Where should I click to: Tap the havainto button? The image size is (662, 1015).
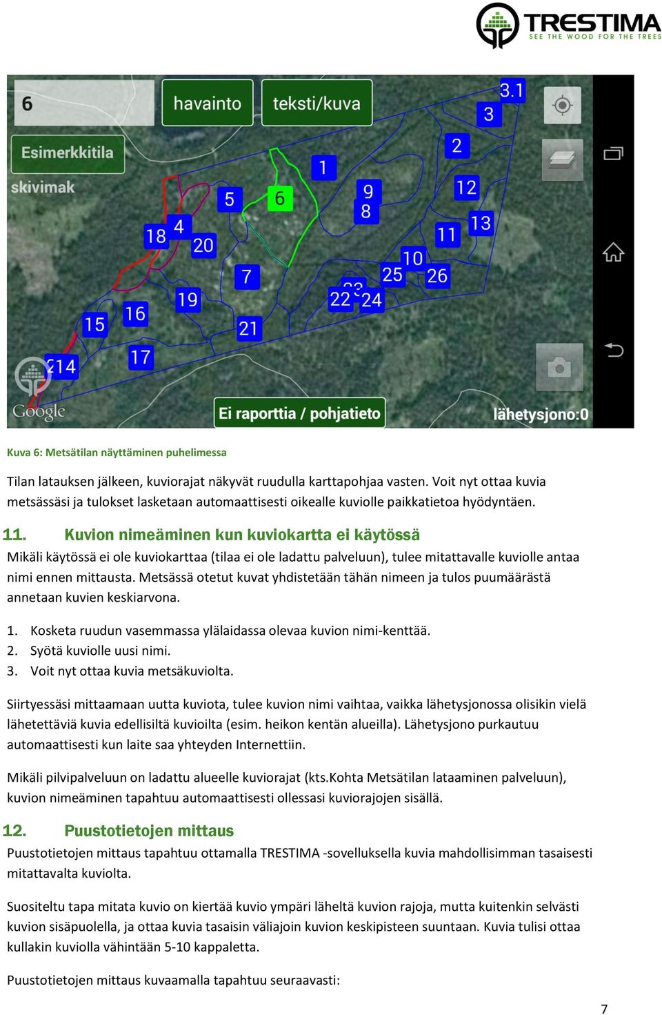pos(207,103)
